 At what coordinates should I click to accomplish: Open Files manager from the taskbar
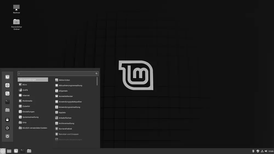[29, 151]
